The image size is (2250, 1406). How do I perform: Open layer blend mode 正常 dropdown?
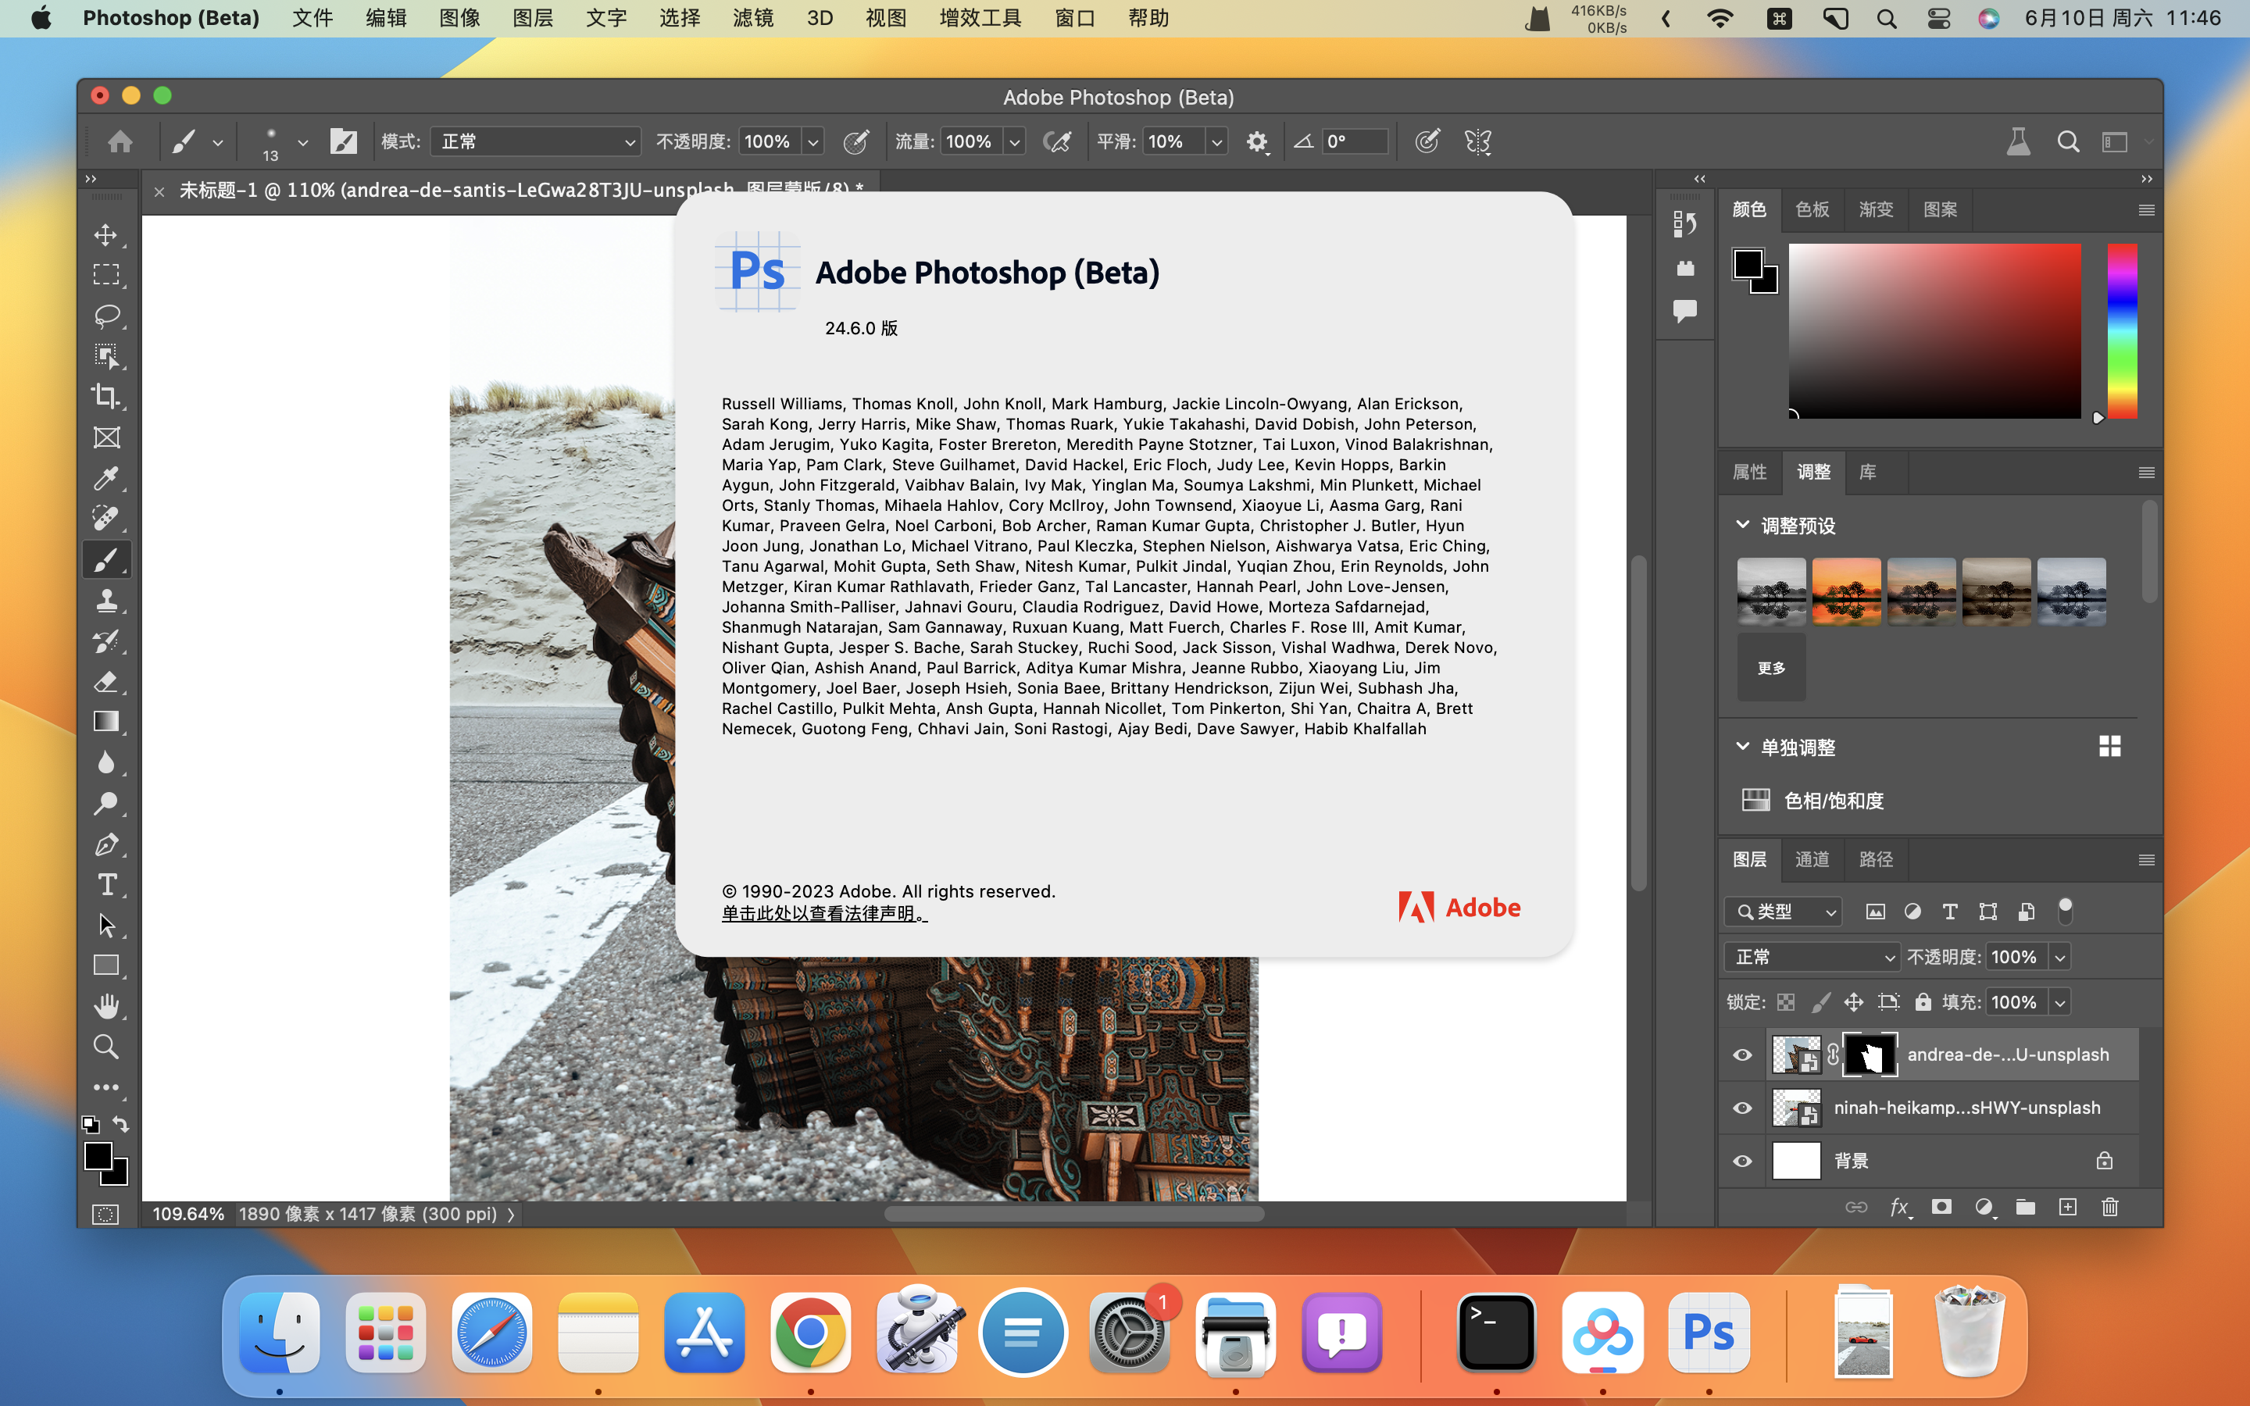point(1812,957)
